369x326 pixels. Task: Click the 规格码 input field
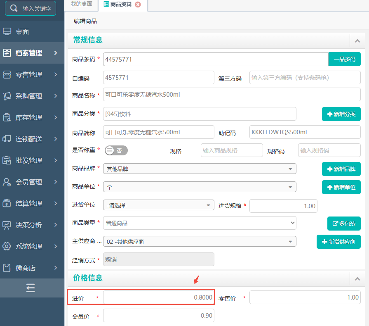329,150
